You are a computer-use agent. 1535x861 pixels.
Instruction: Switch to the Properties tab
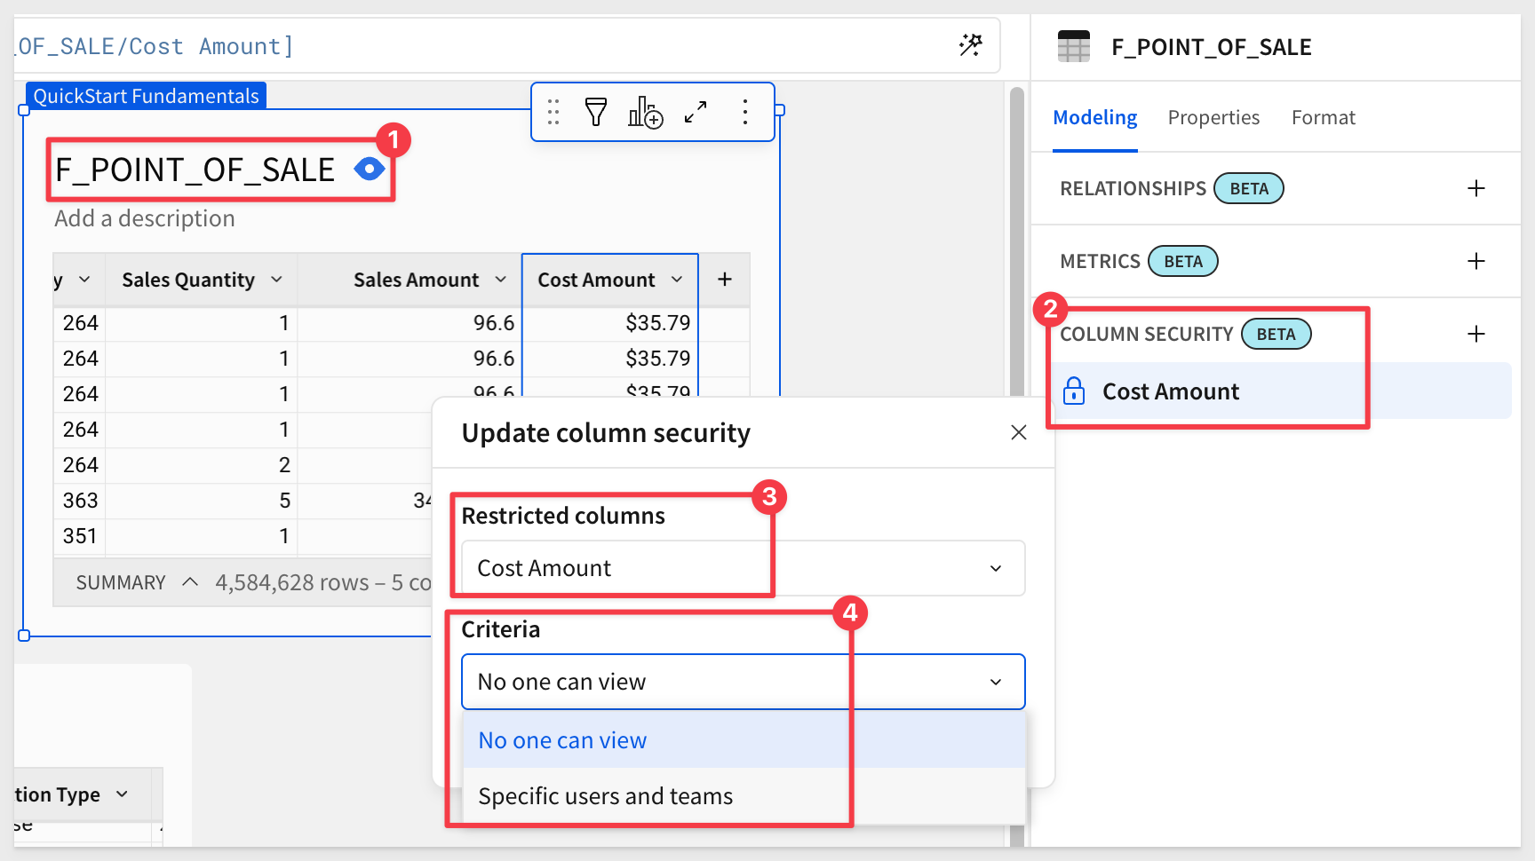[1213, 117]
